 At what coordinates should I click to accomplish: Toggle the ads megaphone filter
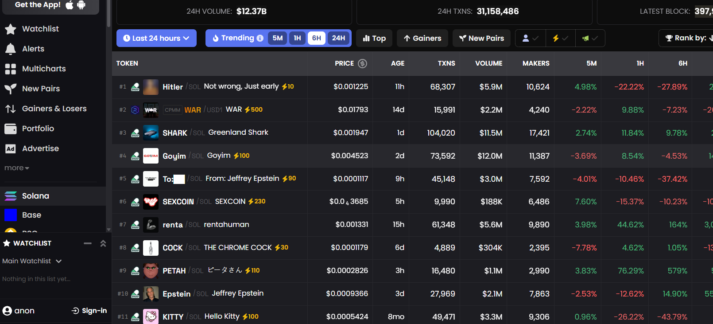click(x=590, y=38)
